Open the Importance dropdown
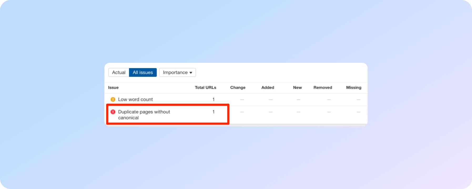The height and width of the screenshot is (189, 472). [177, 73]
